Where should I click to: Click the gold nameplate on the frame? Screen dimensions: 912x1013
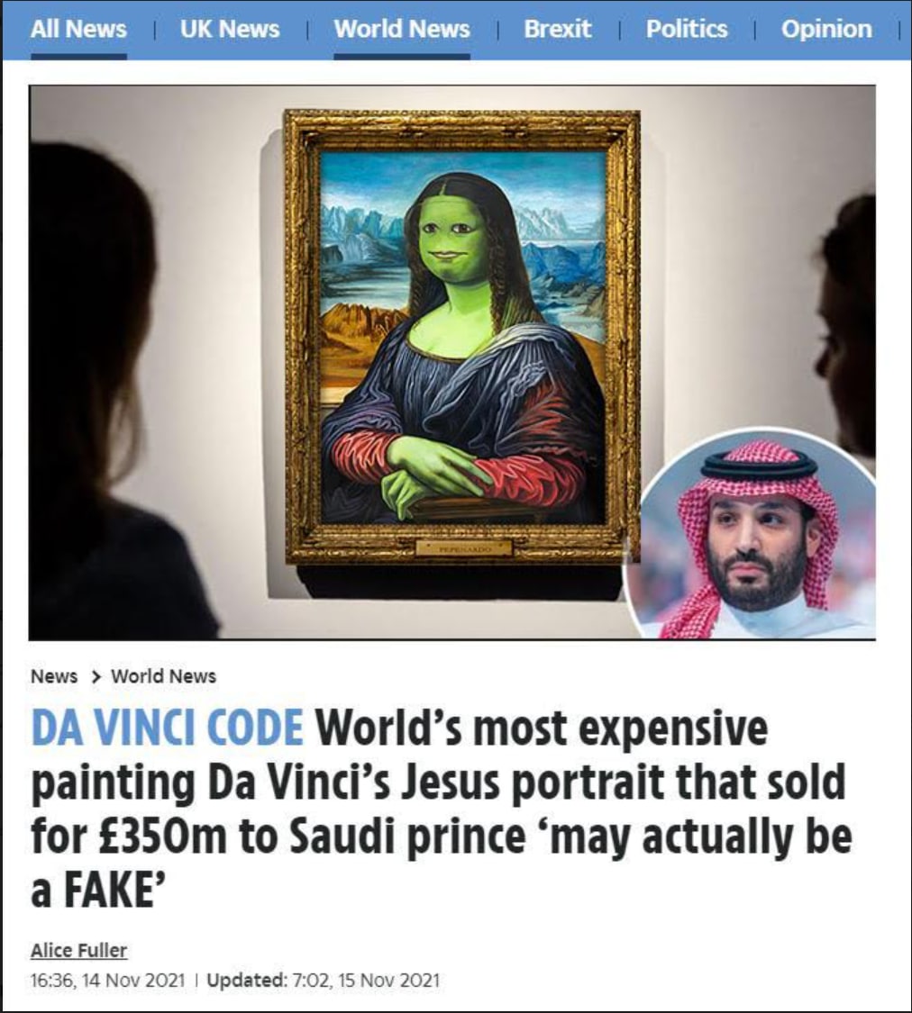click(x=463, y=548)
